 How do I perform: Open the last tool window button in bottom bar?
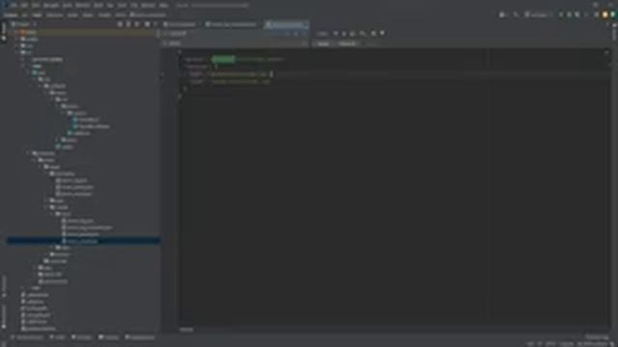[140, 337]
